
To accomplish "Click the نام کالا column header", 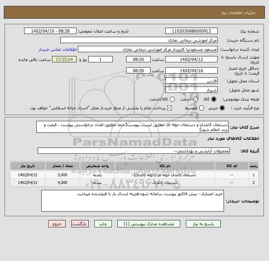I will point(165,166).
